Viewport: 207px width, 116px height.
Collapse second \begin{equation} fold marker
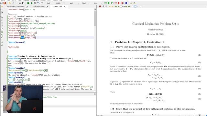pos(6,77)
